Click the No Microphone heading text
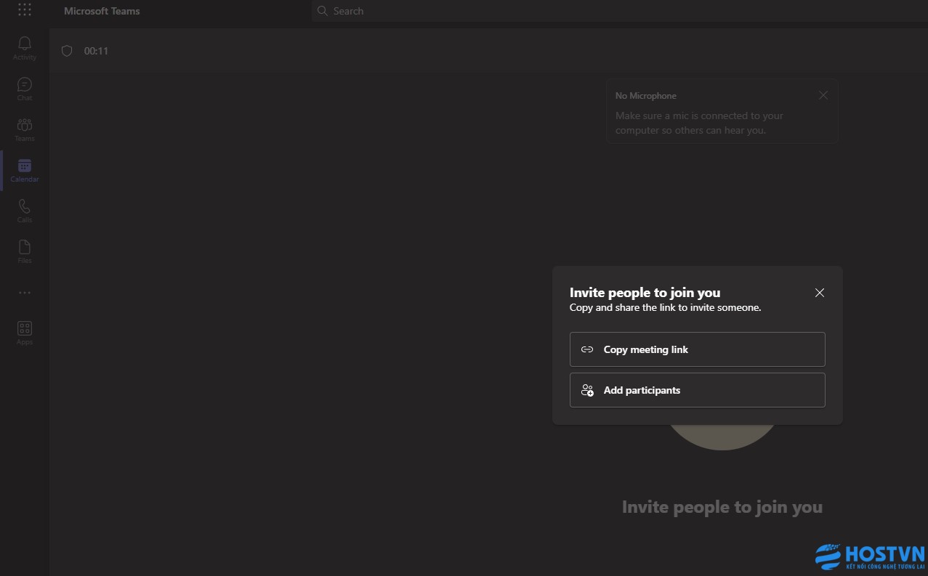928x576 pixels. pyautogui.click(x=646, y=96)
